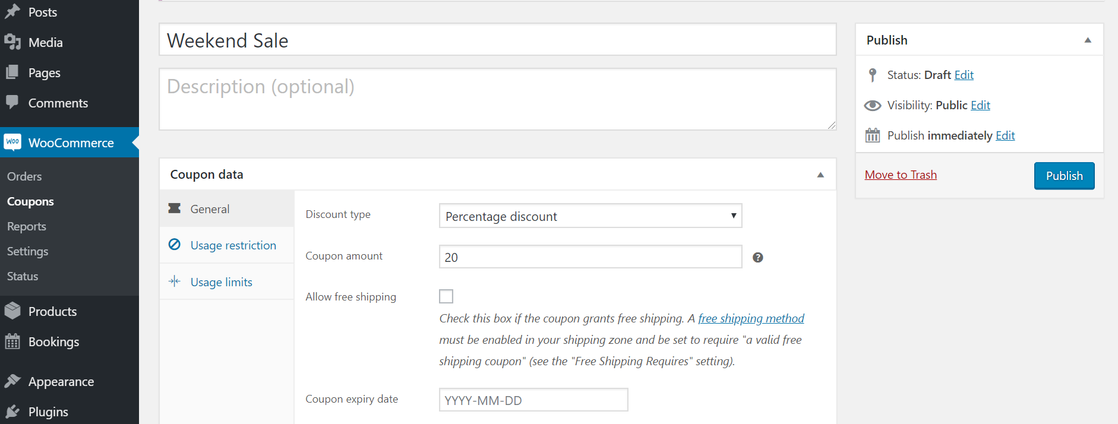The width and height of the screenshot is (1118, 424).
Task: Click the Comments speech bubble icon
Action: [12, 102]
